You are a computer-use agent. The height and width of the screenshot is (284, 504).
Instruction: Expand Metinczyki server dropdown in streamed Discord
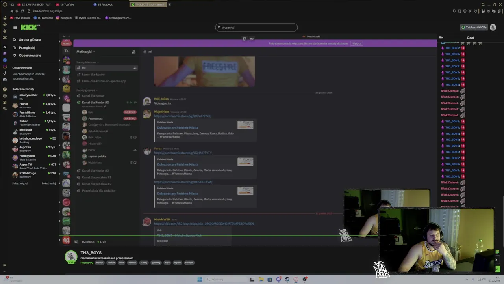coord(85,52)
